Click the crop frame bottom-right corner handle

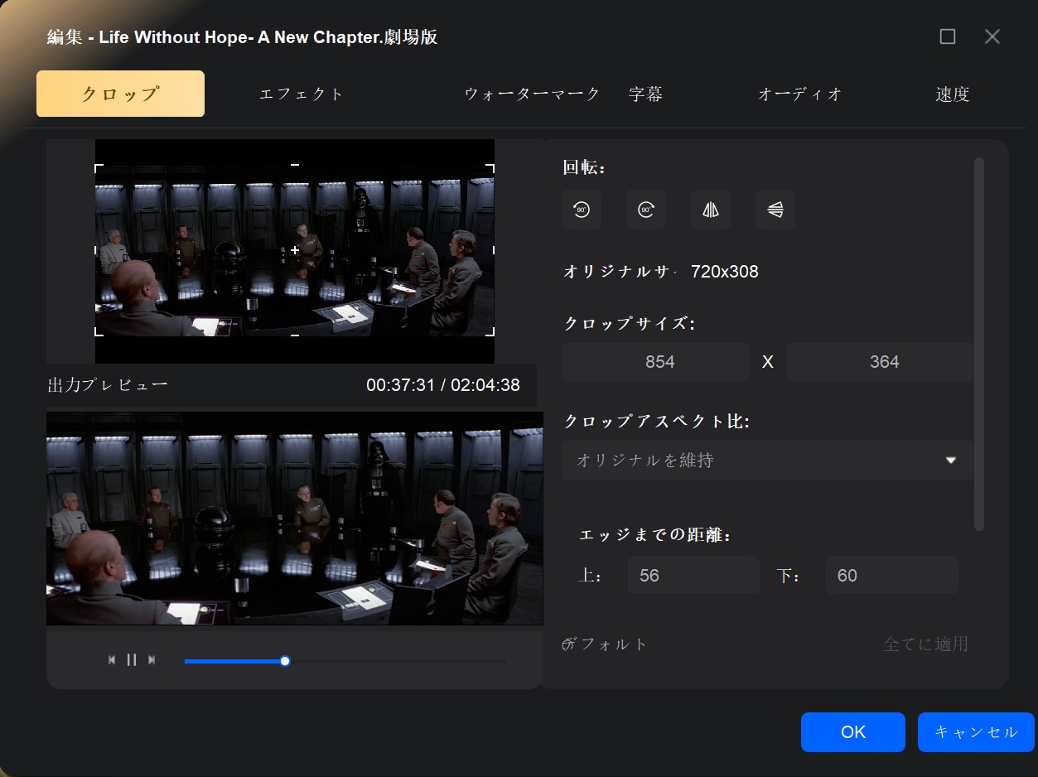(490, 331)
